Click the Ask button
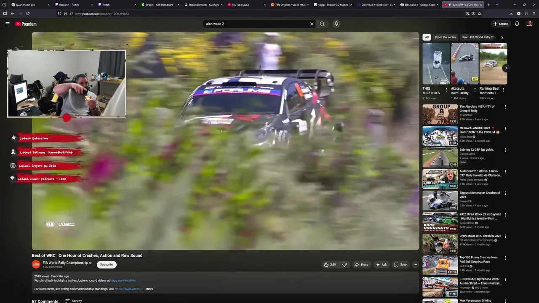The image size is (539, 303). [x=382, y=265]
